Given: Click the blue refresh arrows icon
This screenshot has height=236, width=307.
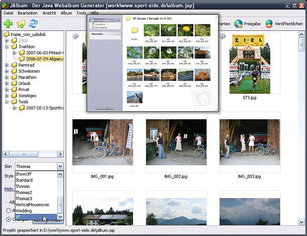Looking at the screenshot, I should click(x=33, y=24).
